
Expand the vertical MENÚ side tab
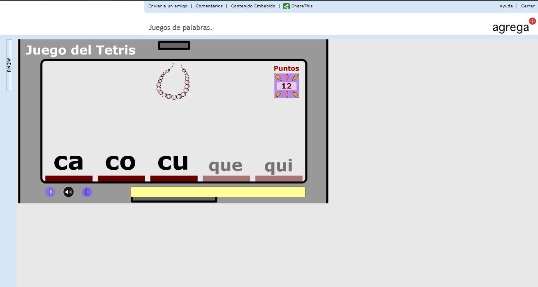8,66
